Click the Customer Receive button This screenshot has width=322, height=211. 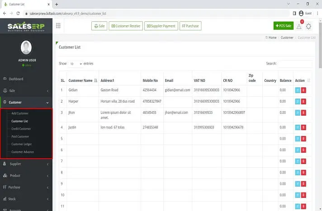pyautogui.click(x=126, y=26)
